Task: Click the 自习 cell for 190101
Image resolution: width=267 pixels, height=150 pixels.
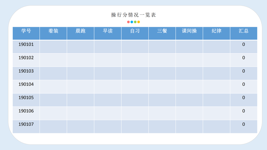Action: click(135, 47)
